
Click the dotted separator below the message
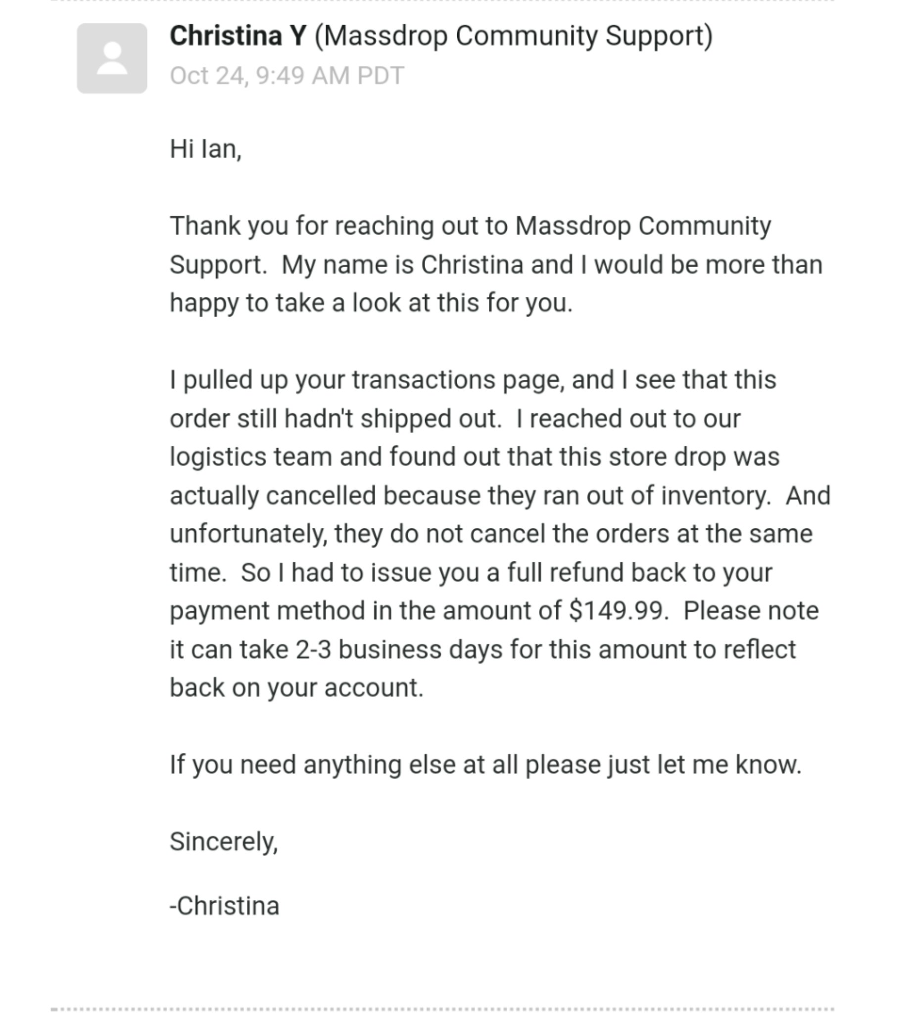(x=442, y=1009)
